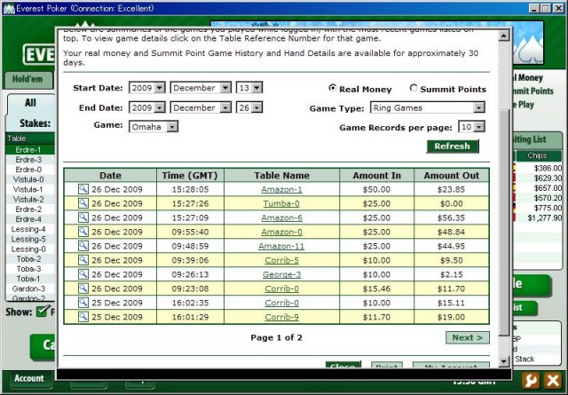This screenshot has height=395, width=568.
Task: Open the Amazon-6 table link
Action: coord(281,217)
